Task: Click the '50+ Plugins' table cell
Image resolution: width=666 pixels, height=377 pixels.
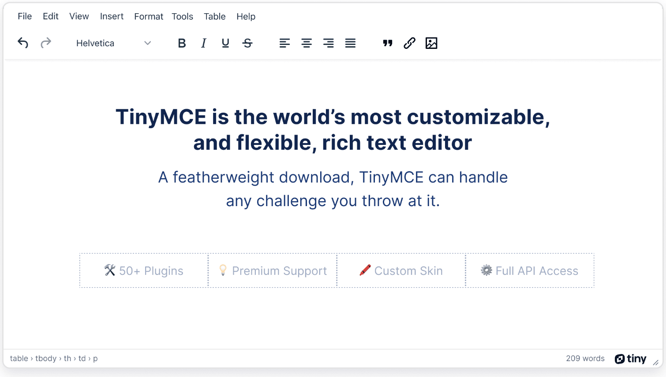Action: [144, 270]
